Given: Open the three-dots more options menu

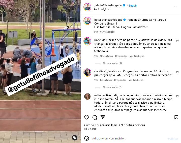Looking at the screenshot, I should tap(176, 7).
